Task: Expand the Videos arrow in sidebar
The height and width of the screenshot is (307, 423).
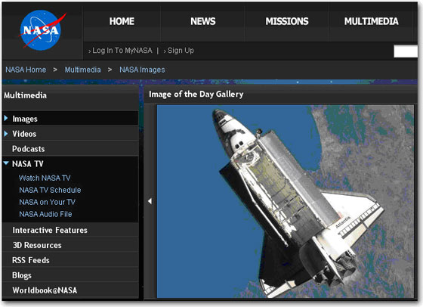Action: pyautogui.click(x=6, y=133)
